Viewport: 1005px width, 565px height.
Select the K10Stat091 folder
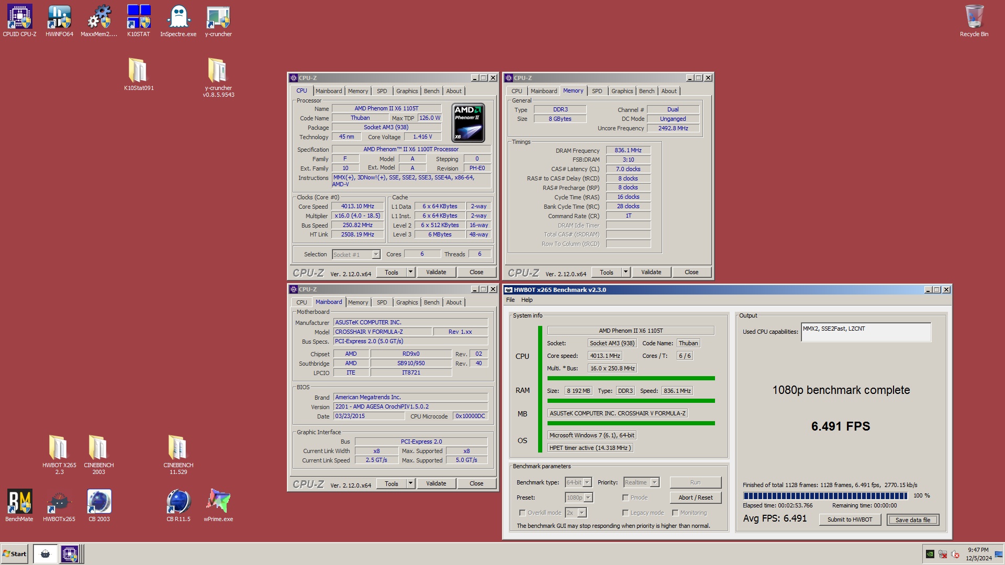tap(139, 74)
